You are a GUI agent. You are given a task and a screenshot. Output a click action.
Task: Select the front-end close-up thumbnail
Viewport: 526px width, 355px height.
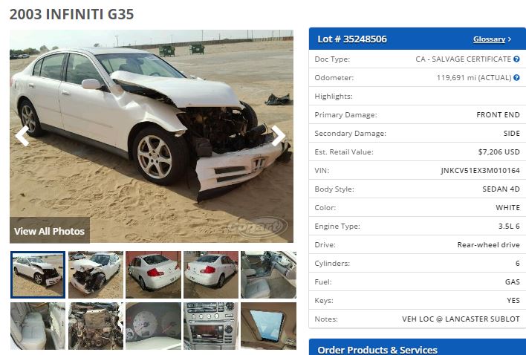96,275
